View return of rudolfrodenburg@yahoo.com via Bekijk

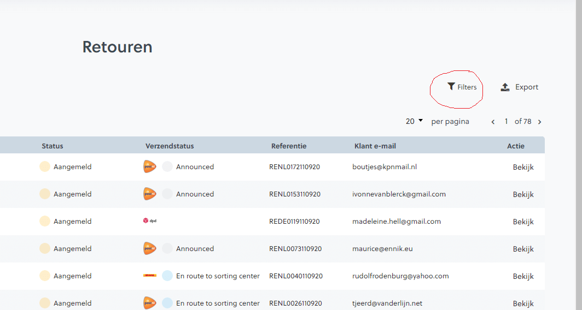point(523,276)
